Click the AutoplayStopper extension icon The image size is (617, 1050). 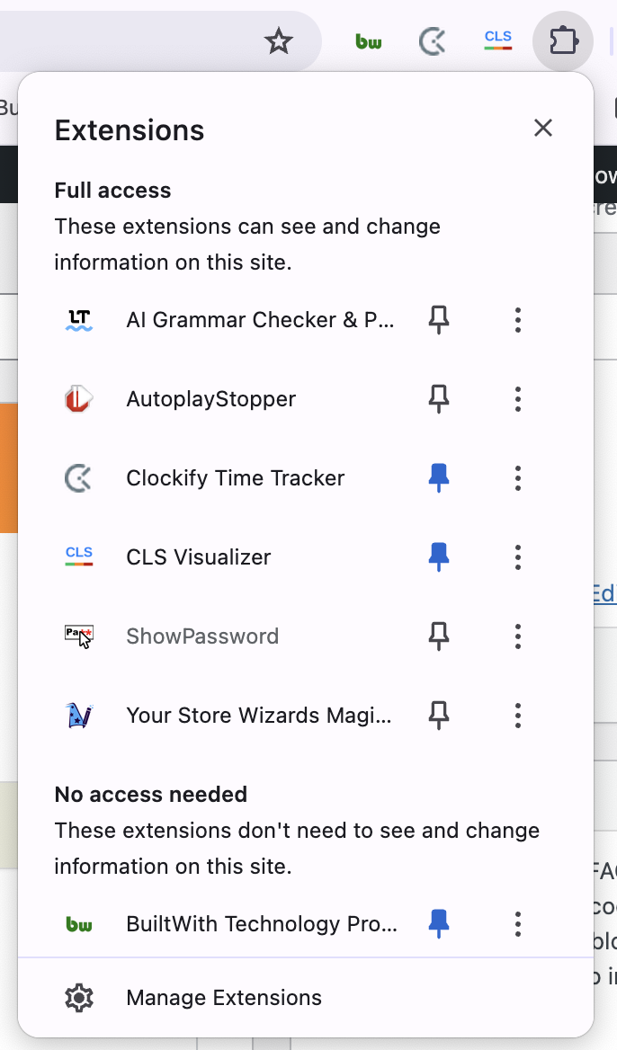pyautogui.click(x=80, y=399)
